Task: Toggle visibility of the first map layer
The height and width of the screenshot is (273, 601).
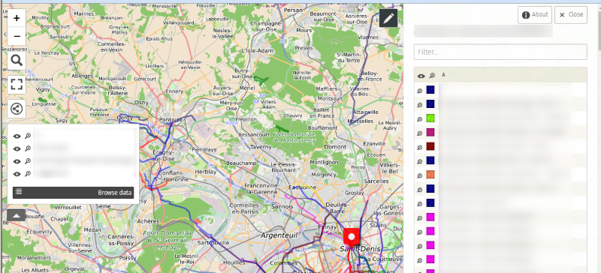Action: [x=17, y=136]
